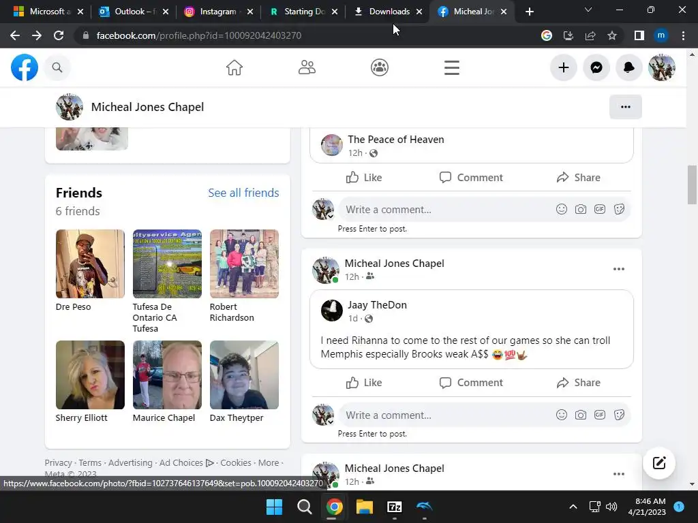Open the hamburger menu icon
The height and width of the screenshot is (523, 698).
[451, 67]
